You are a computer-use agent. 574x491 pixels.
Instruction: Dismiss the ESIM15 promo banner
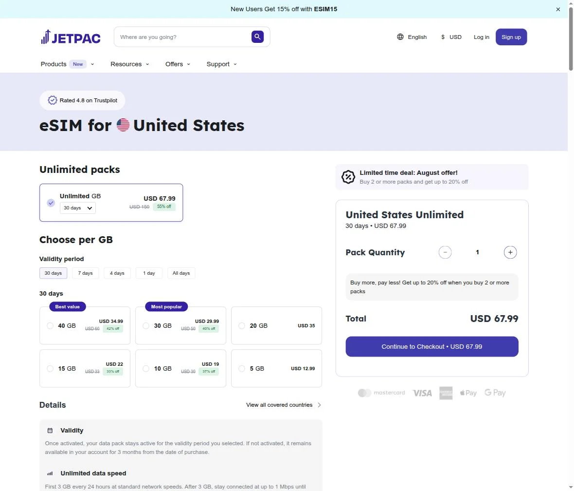(x=558, y=9)
